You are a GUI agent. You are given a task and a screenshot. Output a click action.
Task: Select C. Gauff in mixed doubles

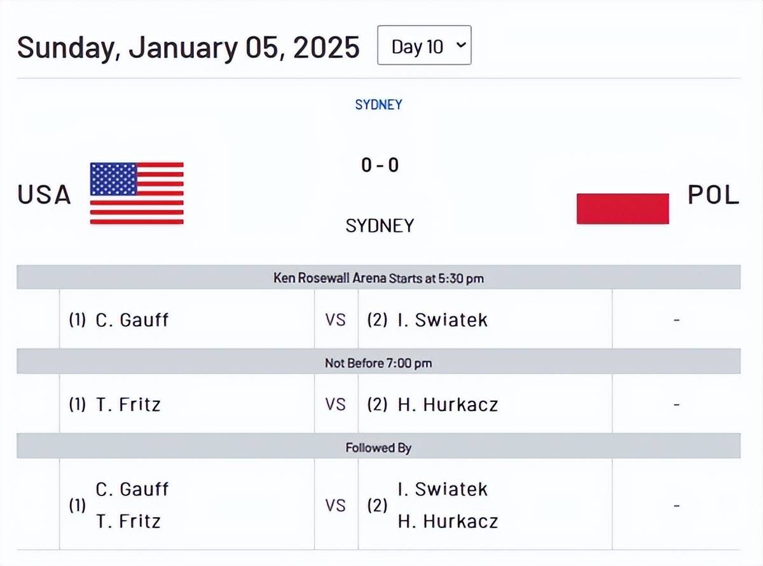click(x=132, y=489)
